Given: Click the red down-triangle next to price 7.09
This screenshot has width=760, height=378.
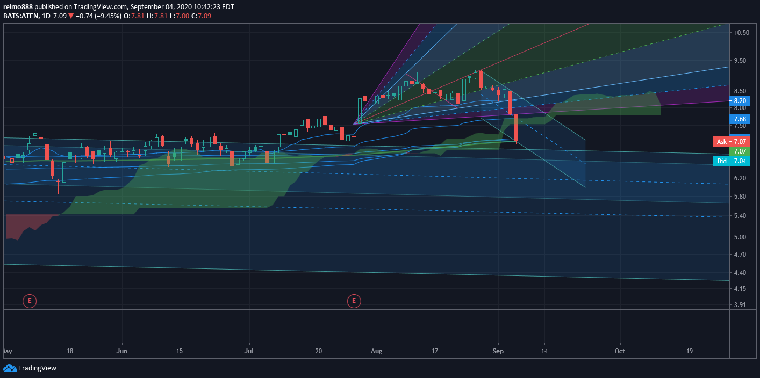Looking at the screenshot, I should (x=71, y=16).
